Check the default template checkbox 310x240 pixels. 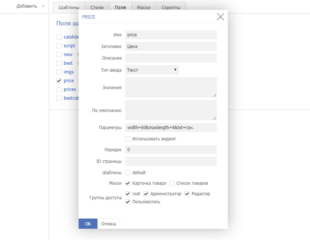coord(128,173)
